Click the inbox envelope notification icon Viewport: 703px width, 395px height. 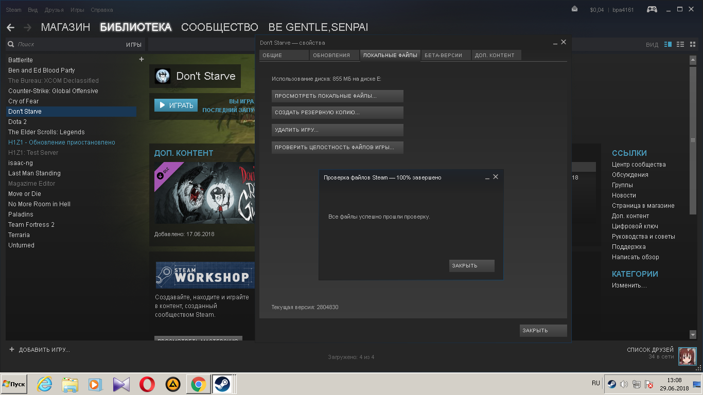575,9
